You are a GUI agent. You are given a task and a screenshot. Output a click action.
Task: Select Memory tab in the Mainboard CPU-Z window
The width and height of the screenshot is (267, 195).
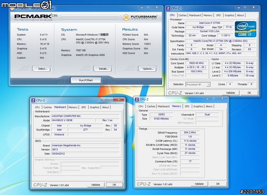(x=73, y=107)
